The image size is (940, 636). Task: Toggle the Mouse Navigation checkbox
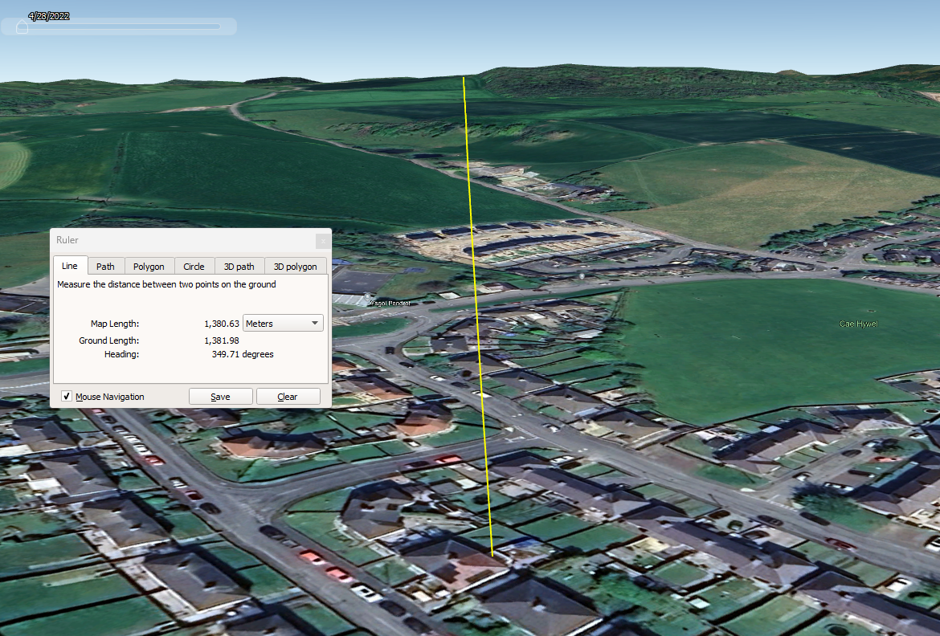(67, 397)
